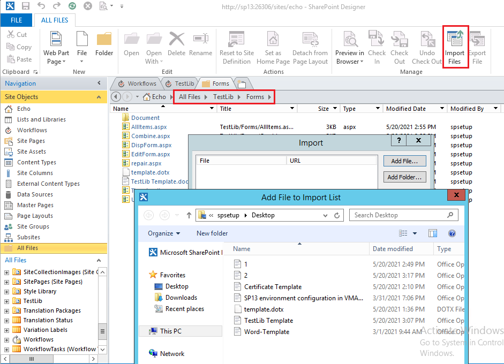Open the Modified Date column dropdown

click(442, 109)
